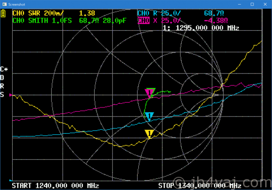Click the D calibration status letter
The height and width of the screenshot is (190, 272).
(x=3, y=78)
